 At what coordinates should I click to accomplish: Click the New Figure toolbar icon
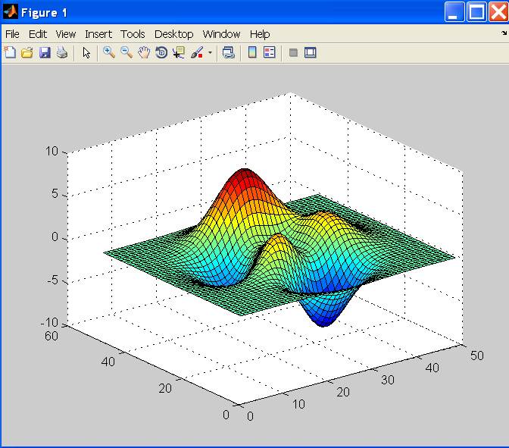[10, 53]
